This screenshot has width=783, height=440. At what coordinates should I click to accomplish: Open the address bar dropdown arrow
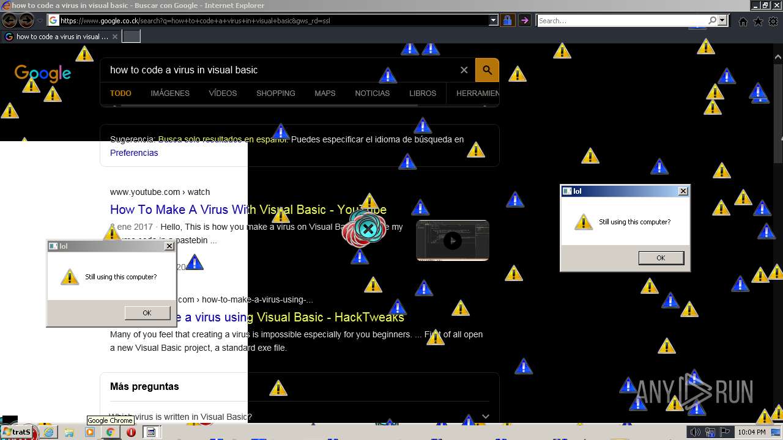(494, 20)
